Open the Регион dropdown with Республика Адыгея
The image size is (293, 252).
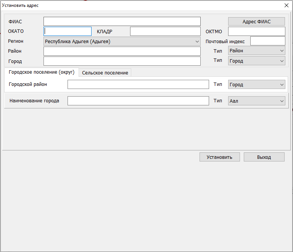click(x=122, y=41)
